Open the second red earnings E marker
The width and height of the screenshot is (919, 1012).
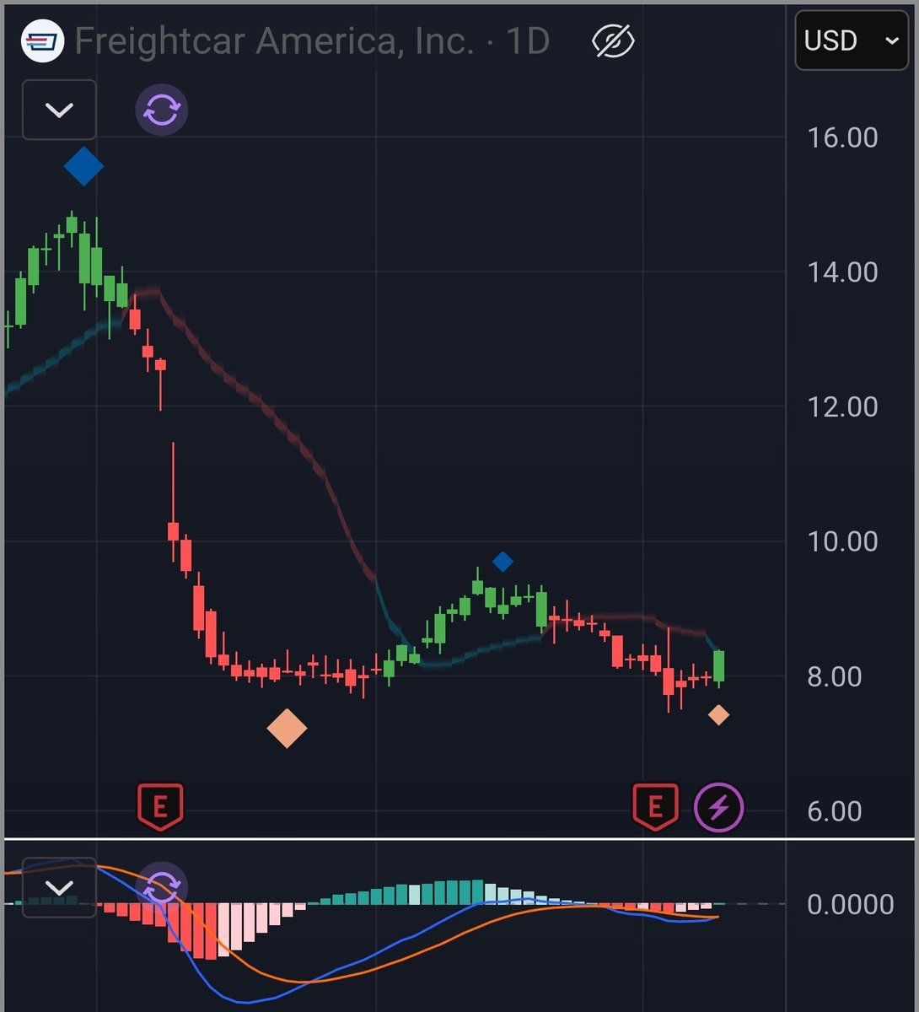pyautogui.click(x=655, y=807)
